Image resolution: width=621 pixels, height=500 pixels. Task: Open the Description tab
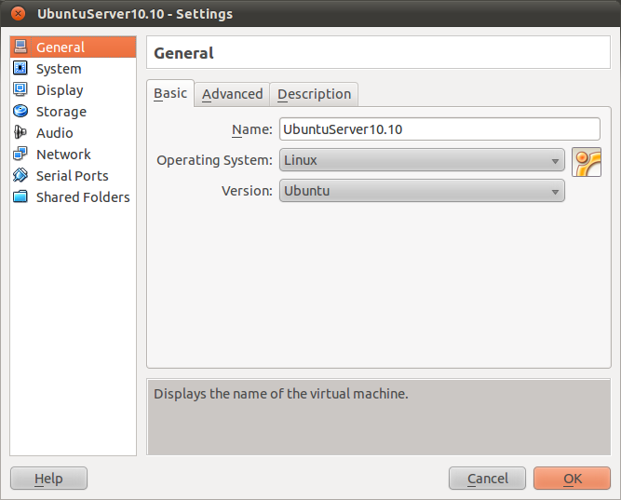point(314,94)
